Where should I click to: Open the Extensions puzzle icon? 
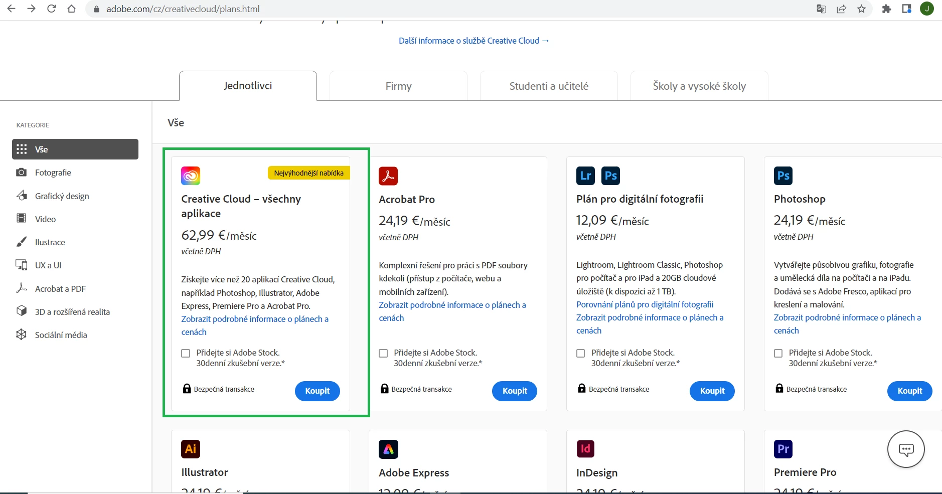coord(886,9)
